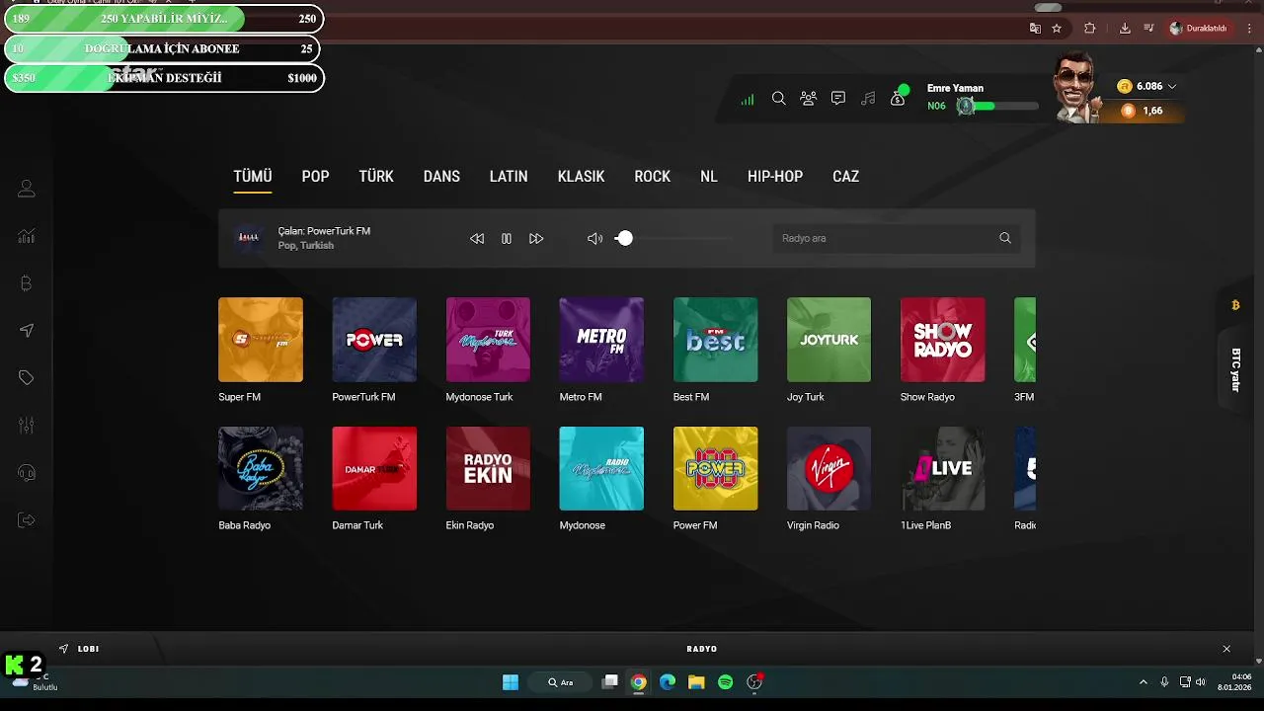Show hidden system tray icons chevron
This screenshot has width=1264, height=711.
pyautogui.click(x=1144, y=682)
